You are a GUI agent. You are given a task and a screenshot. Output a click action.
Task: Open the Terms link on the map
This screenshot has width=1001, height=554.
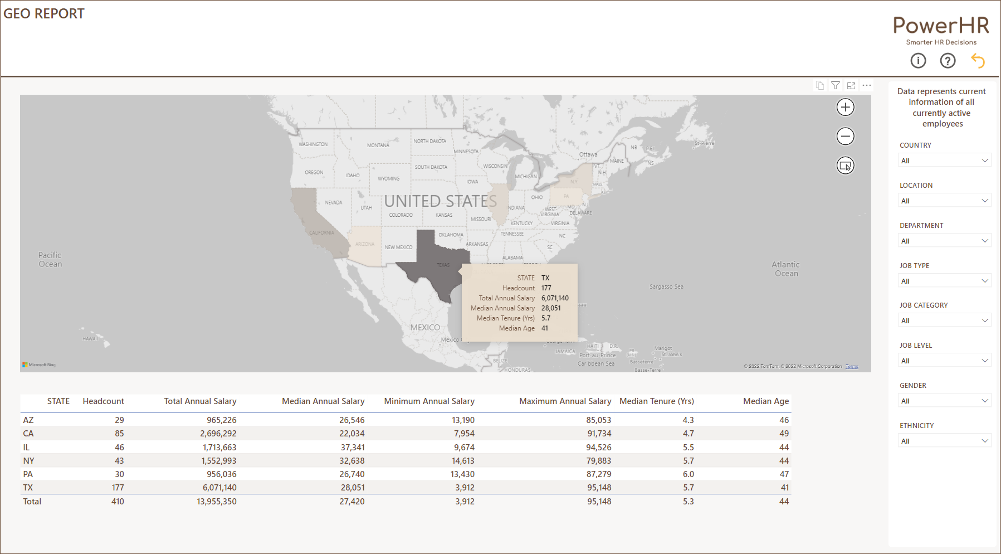(852, 366)
